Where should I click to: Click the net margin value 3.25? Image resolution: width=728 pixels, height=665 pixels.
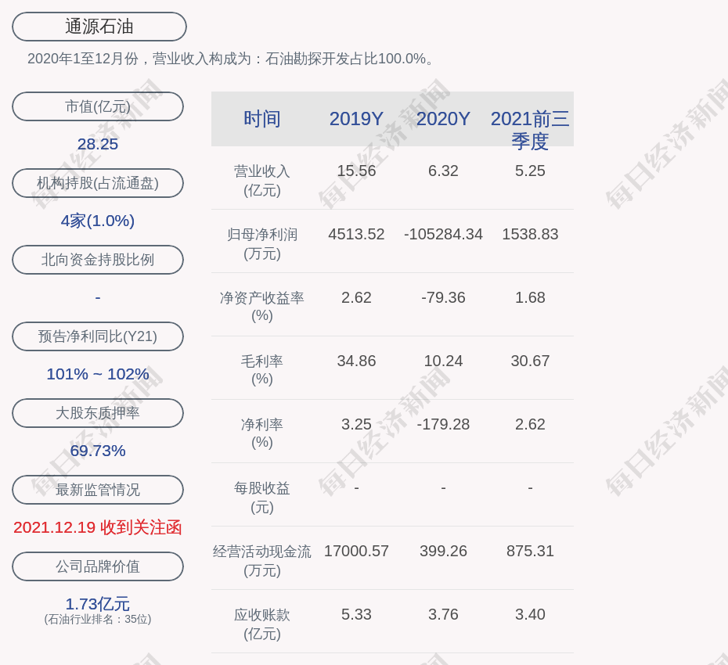click(x=357, y=424)
